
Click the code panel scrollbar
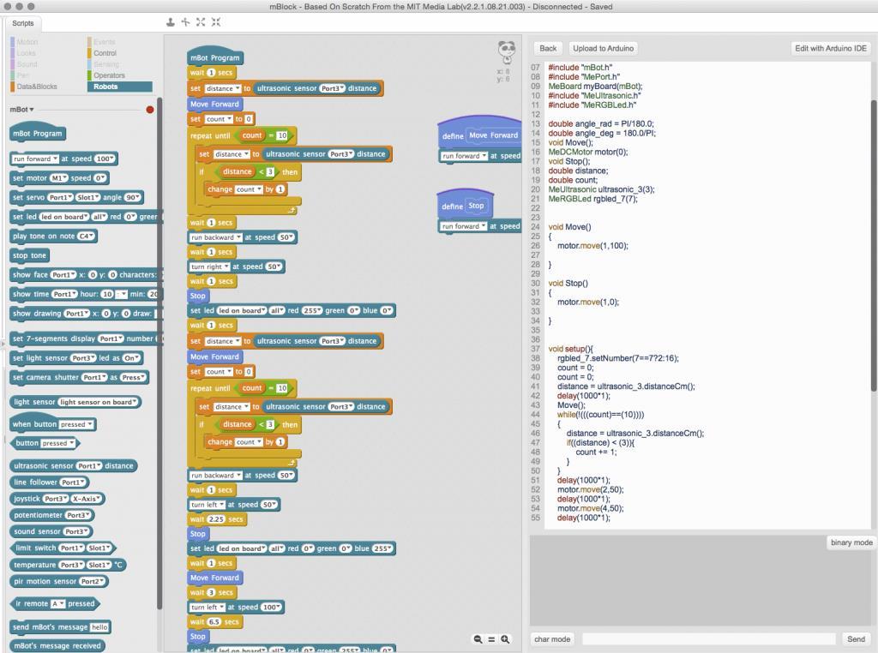[874, 246]
